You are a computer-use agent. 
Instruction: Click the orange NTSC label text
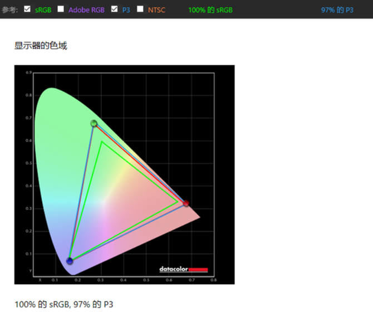point(156,10)
